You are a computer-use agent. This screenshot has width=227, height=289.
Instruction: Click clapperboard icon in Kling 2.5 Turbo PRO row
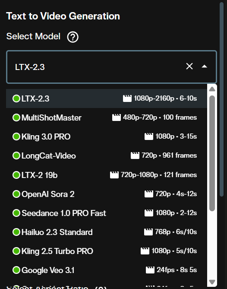click(145, 251)
